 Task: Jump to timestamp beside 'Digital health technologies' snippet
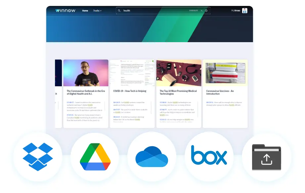[x=163, y=102]
